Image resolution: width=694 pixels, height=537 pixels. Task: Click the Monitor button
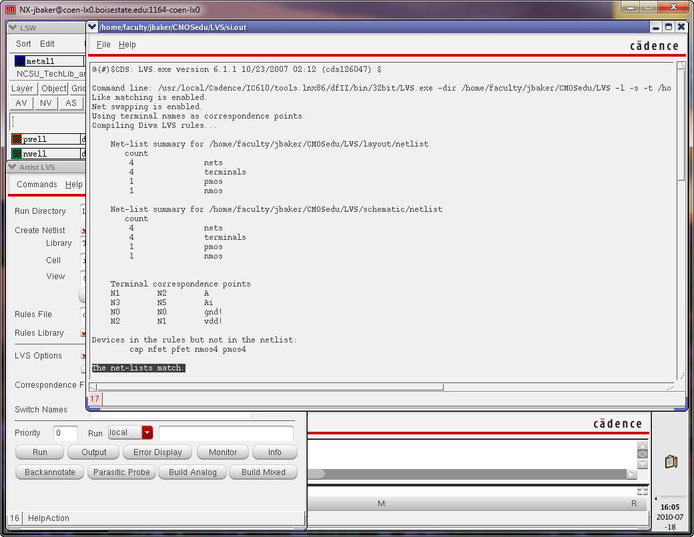223,452
